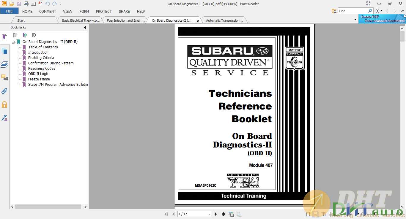Open the VIEW ribbon tab
This screenshot has width=406, height=219.
68,11
